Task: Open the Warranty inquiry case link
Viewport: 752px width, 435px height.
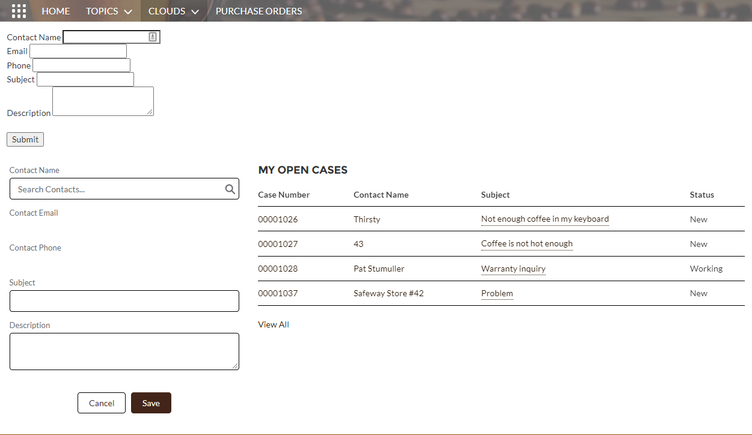Action: [513, 269]
